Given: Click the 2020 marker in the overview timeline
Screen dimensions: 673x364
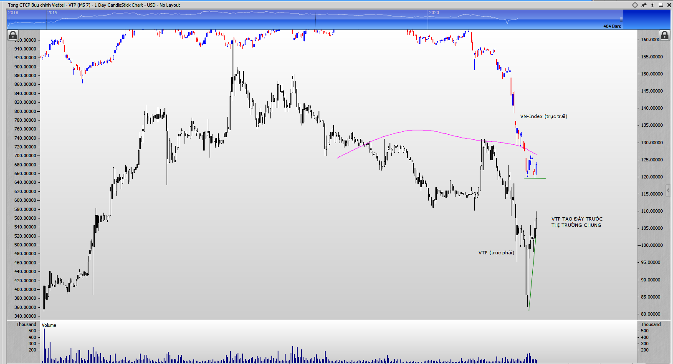Looking at the screenshot, I should [x=434, y=13].
